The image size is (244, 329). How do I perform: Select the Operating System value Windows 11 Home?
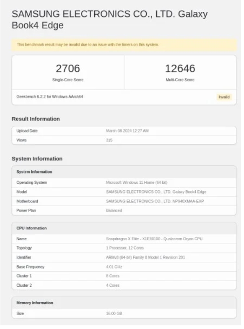click(x=142, y=183)
